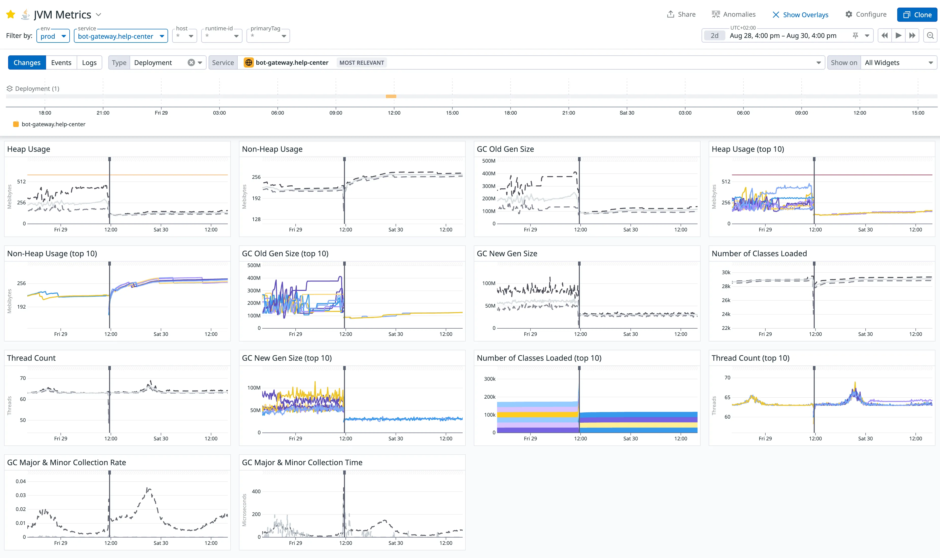Pin the current time range
The image size is (940, 558).
pos(855,35)
